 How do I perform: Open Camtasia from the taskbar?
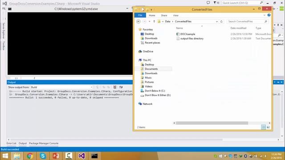[x=69, y=156]
